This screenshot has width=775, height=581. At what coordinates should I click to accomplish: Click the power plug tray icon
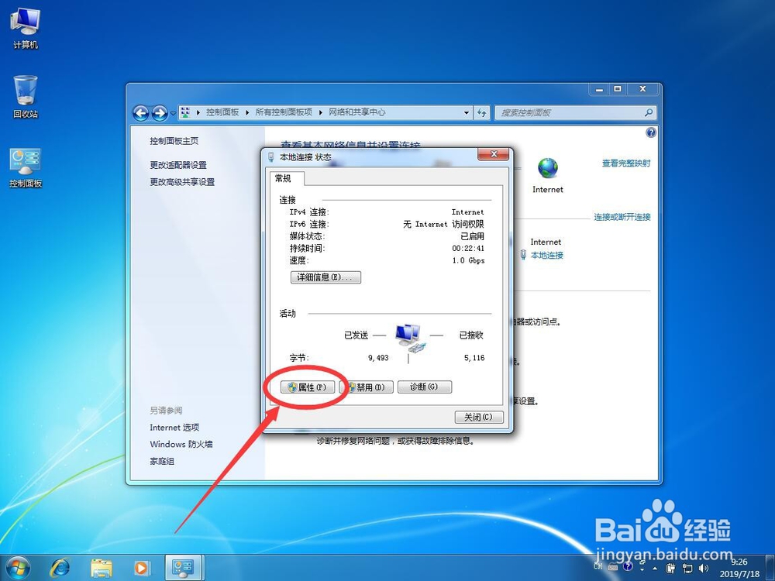pos(670,568)
